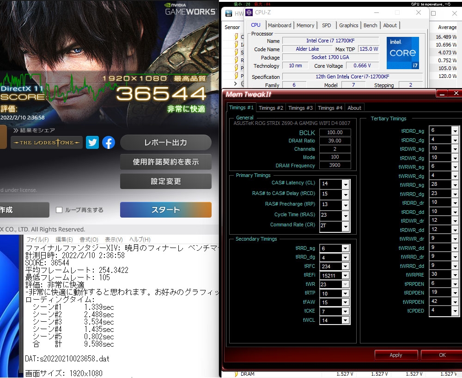
Task: Open tRTP secondary timing dropdown
Action: coord(346,293)
